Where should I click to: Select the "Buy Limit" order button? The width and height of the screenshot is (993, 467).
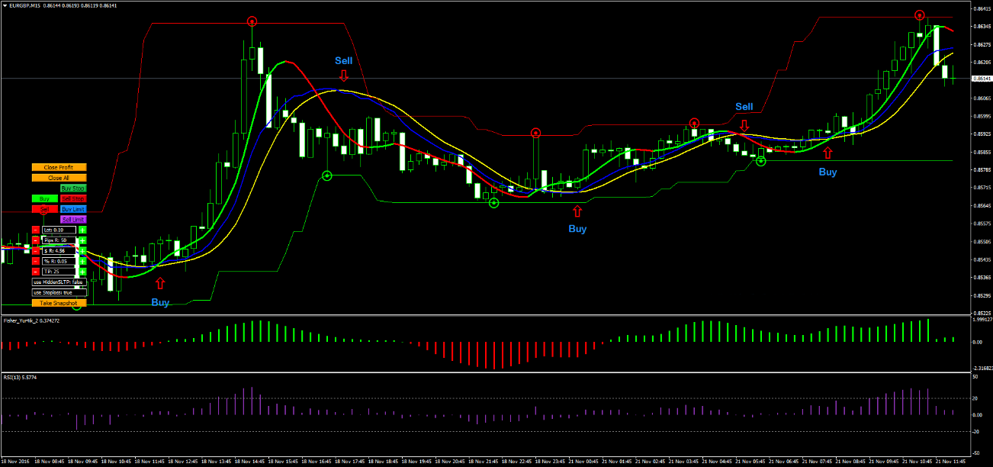coord(73,209)
